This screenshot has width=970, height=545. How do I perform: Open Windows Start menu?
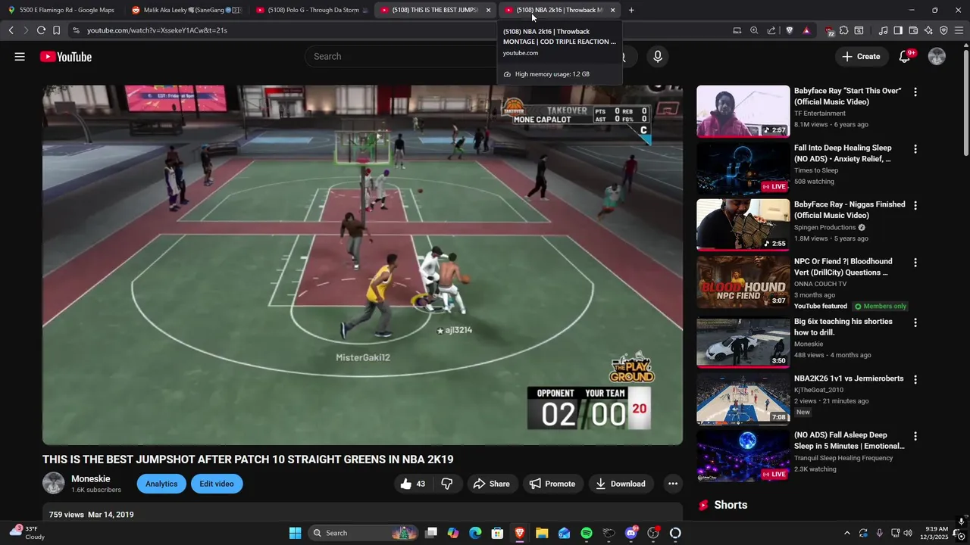tap(295, 533)
